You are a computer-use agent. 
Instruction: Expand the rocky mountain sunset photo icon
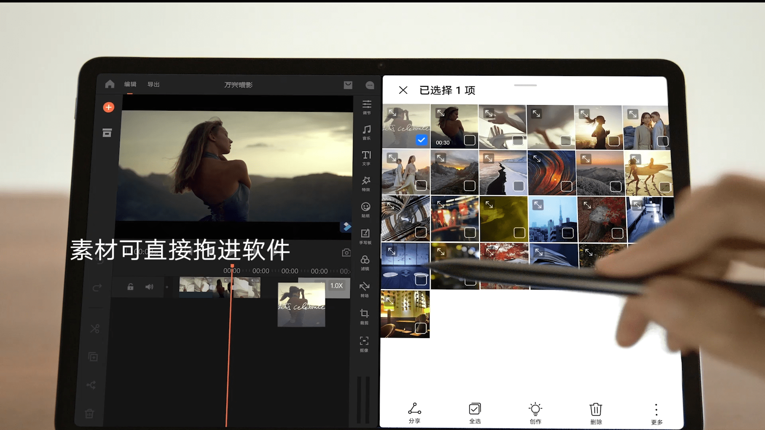(440, 158)
